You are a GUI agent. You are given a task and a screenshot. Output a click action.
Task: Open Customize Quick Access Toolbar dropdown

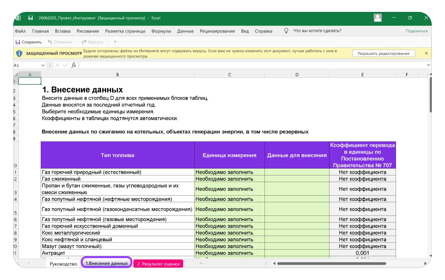pos(115,42)
